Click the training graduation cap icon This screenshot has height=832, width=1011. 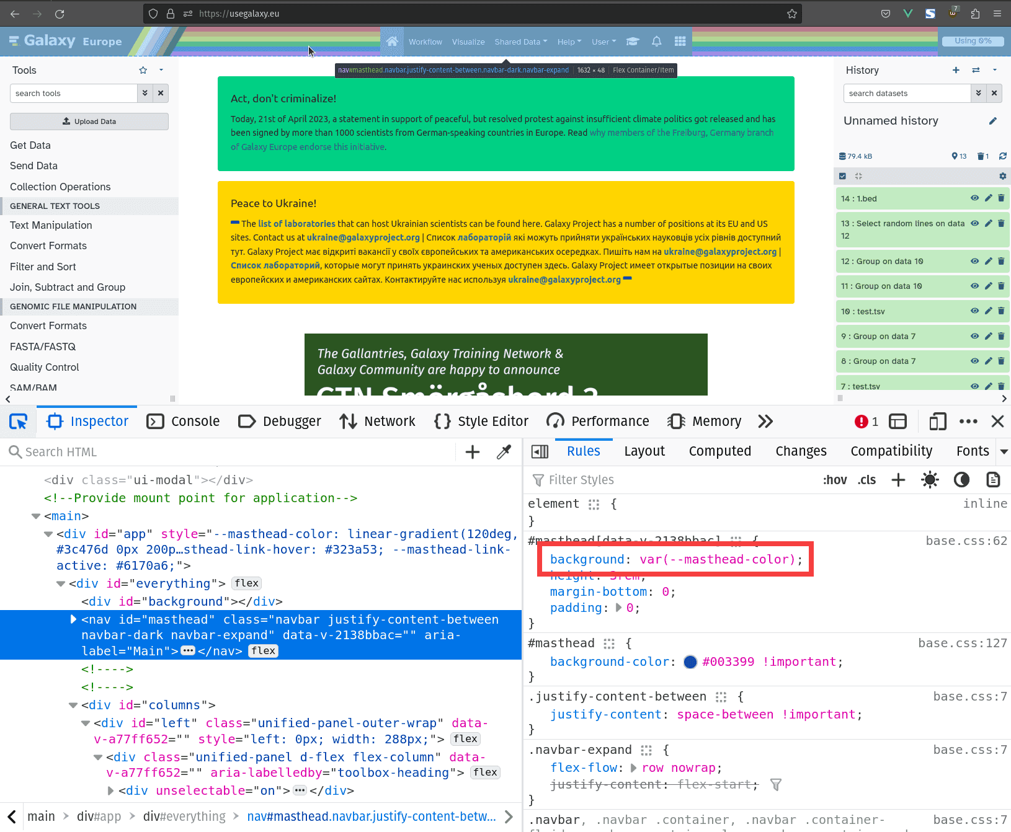tap(633, 42)
